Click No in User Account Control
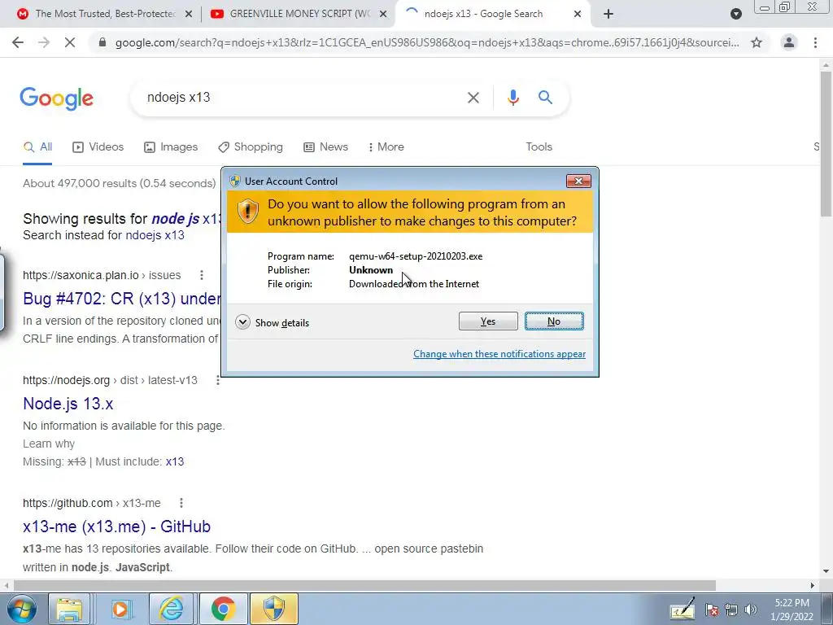The width and height of the screenshot is (833, 625). pyautogui.click(x=554, y=321)
